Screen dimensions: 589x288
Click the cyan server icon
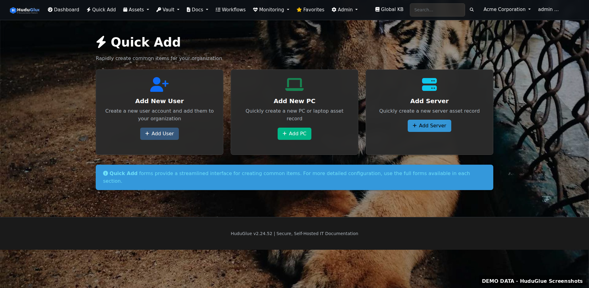pyautogui.click(x=429, y=84)
